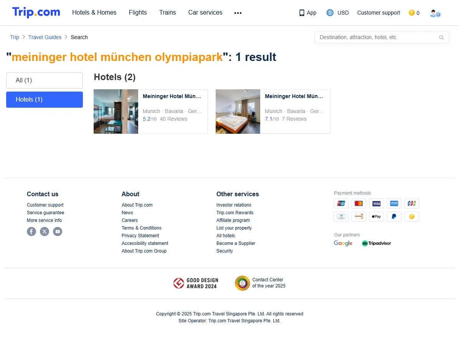Open the Terms & Conditions link
Image resolution: width=459 pixels, height=353 pixels.
tap(141, 228)
